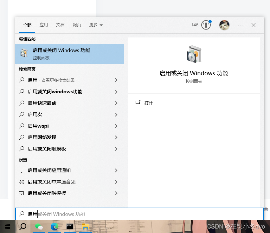Click the magnifier icon in search box

click(x=22, y=214)
